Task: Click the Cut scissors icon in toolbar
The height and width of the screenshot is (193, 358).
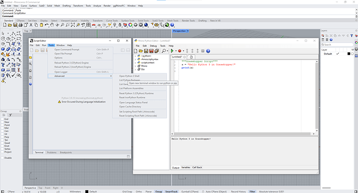Action: coord(31,25)
